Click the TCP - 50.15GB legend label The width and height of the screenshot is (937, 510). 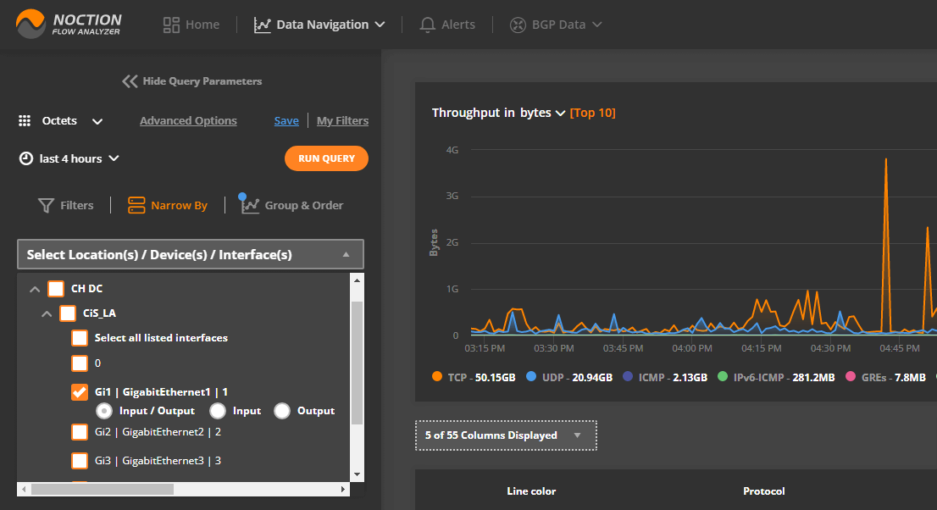pos(482,377)
